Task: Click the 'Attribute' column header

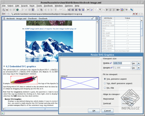Action: point(108,18)
